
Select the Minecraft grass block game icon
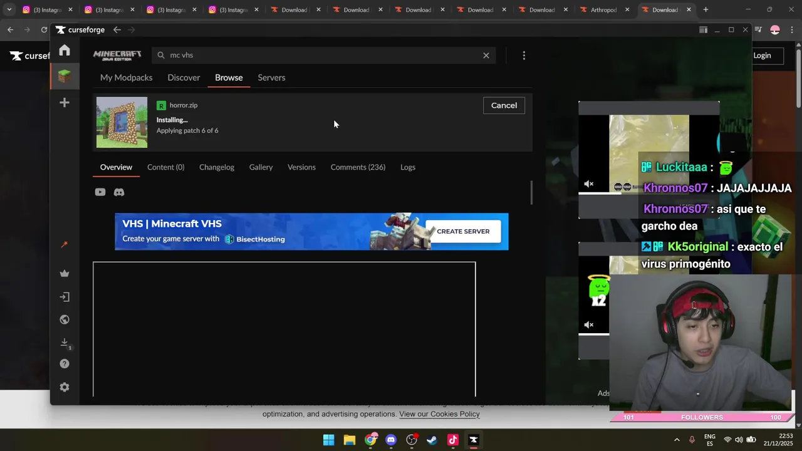[65, 76]
